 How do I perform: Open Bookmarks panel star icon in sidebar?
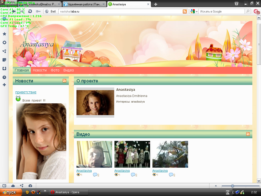tap(5, 34)
